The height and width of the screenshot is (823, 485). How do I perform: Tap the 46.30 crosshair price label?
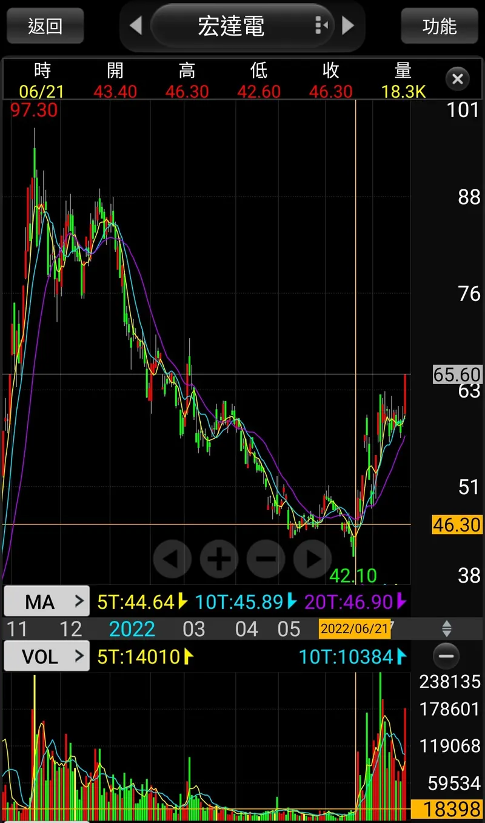tap(457, 524)
